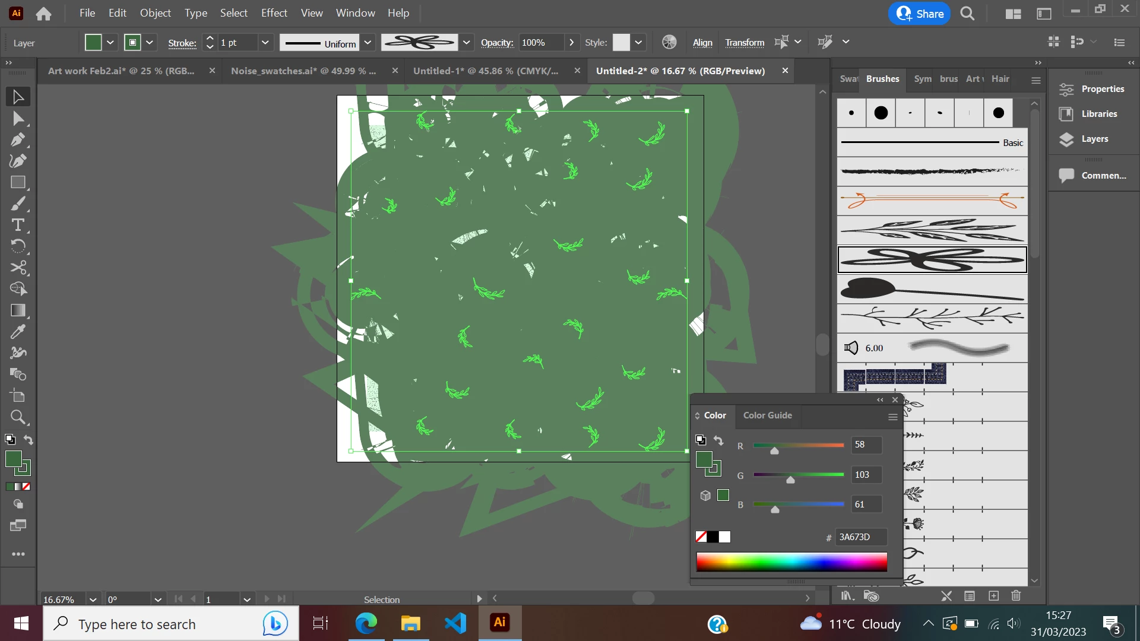Open the Rectangle tool
This screenshot has width=1140, height=641.
click(18, 182)
